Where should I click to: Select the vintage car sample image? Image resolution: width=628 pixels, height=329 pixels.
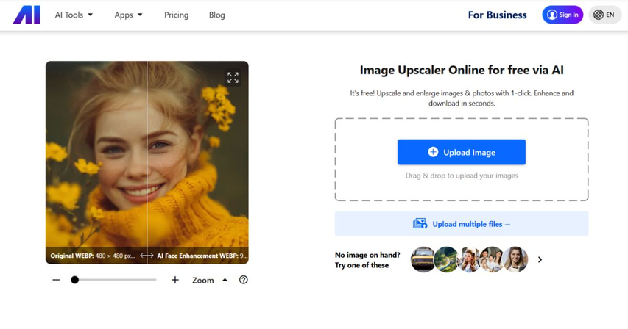(x=423, y=259)
